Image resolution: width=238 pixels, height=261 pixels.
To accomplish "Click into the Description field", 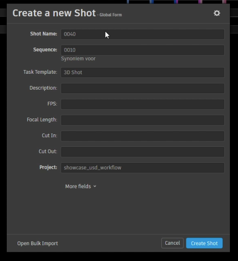I will (142, 88).
